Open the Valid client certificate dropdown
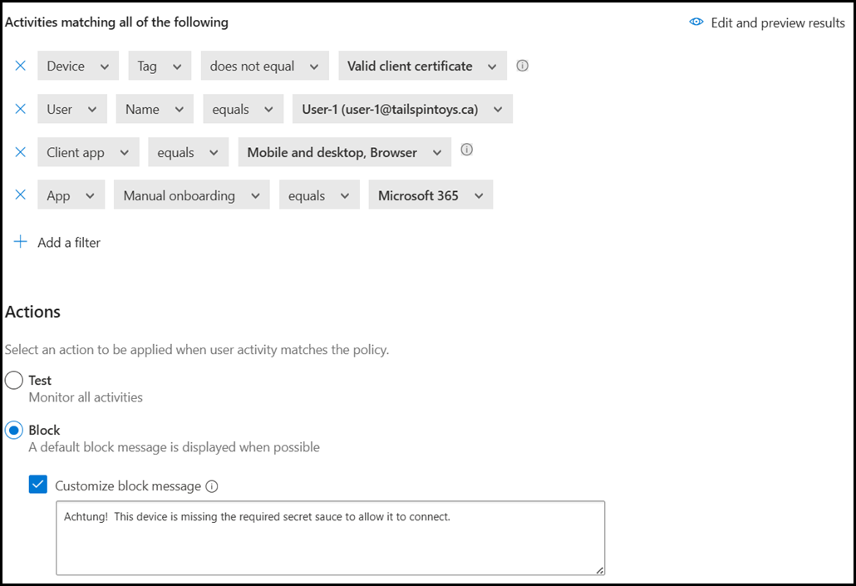The height and width of the screenshot is (586, 856). [422, 66]
